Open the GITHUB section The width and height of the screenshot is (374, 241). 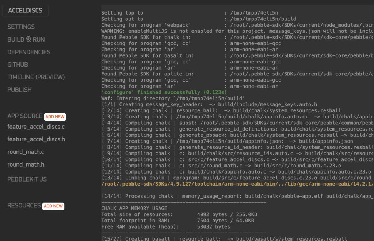[x=18, y=65]
